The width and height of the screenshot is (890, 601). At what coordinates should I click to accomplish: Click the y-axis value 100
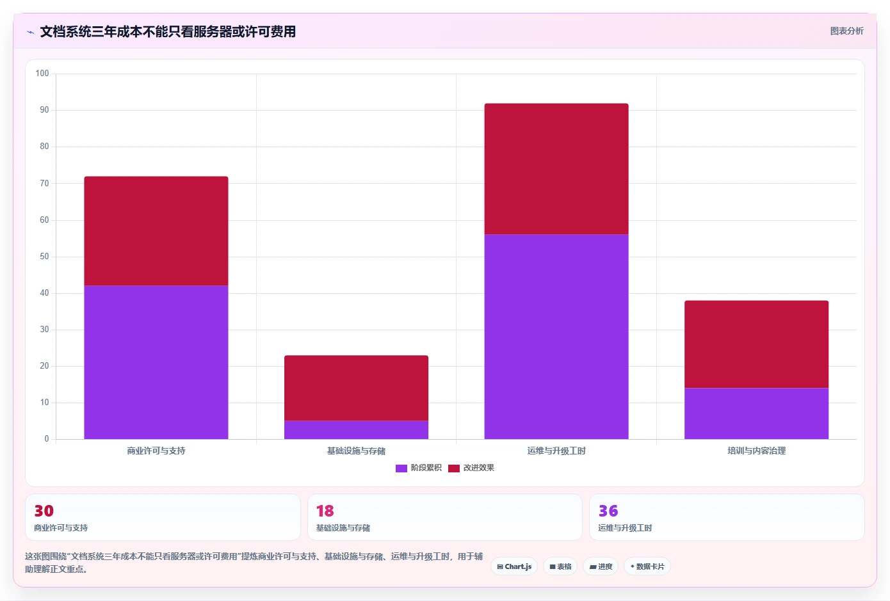tap(42, 74)
